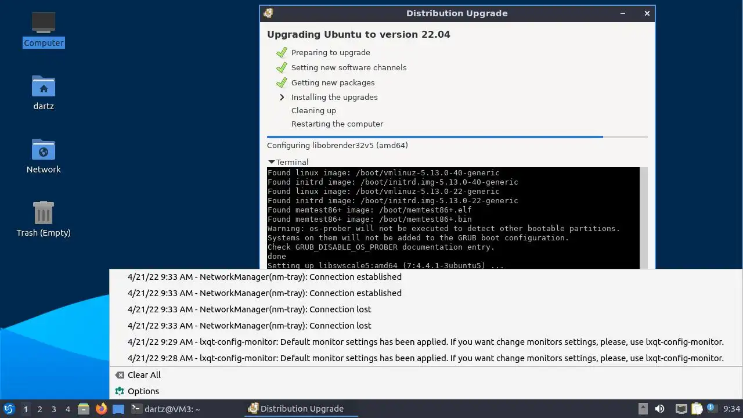Launch the file manager from the panel
The width and height of the screenshot is (743, 418).
point(84,409)
